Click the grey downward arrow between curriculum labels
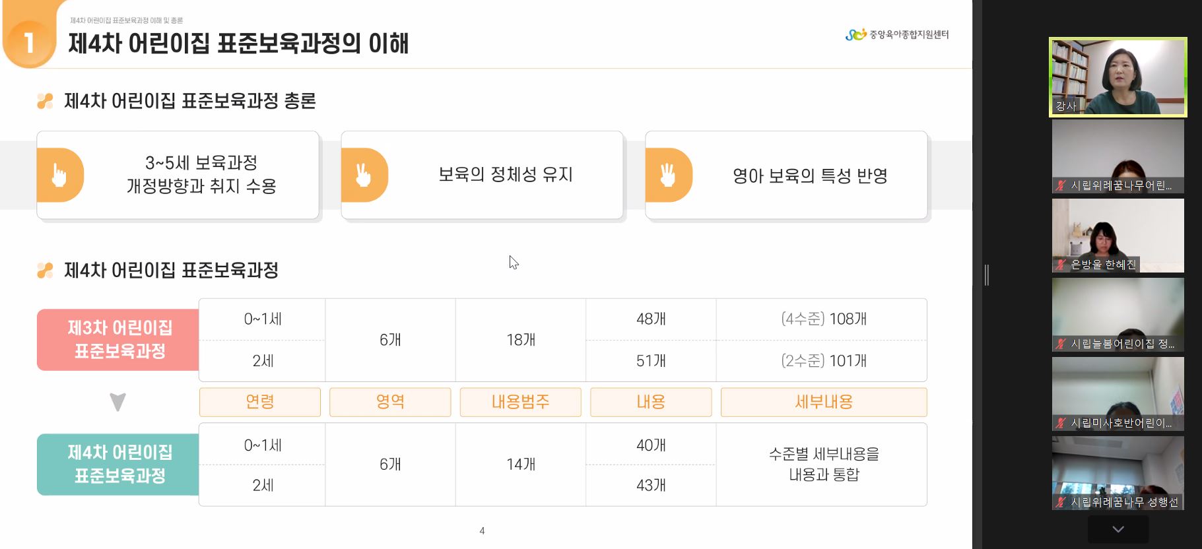Viewport: 1202px width, 549px height. (x=117, y=402)
